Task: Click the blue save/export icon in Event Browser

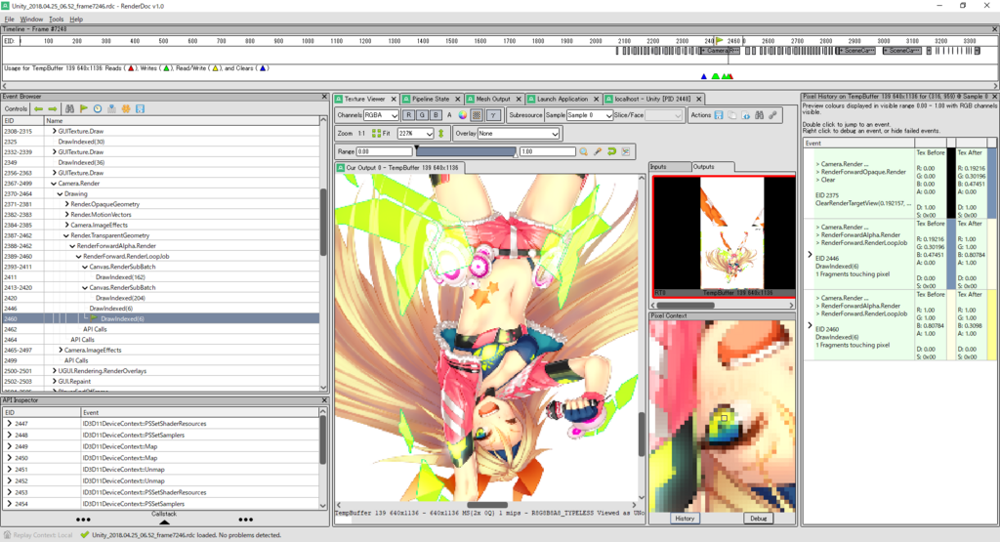Action: click(140, 109)
